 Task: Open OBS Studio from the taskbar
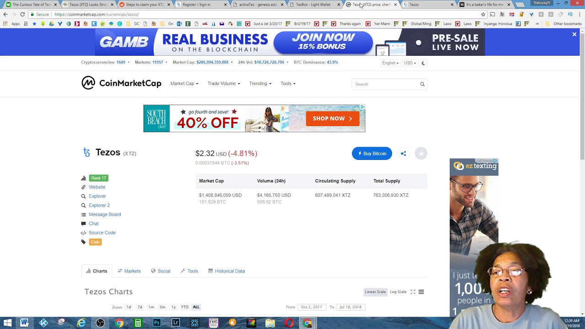(x=100, y=323)
